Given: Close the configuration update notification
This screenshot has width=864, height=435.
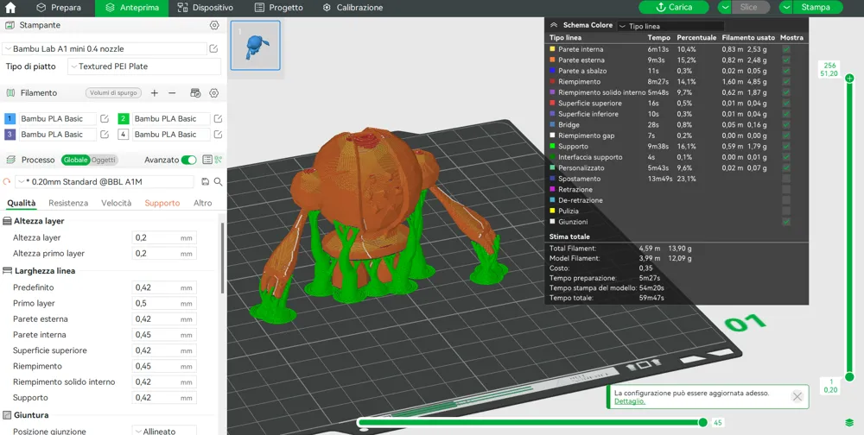Looking at the screenshot, I should pyautogui.click(x=797, y=396).
